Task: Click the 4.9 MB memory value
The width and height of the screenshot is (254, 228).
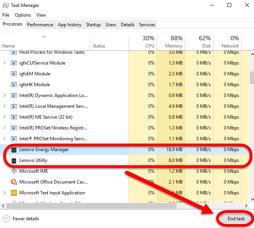Action: (176, 106)
